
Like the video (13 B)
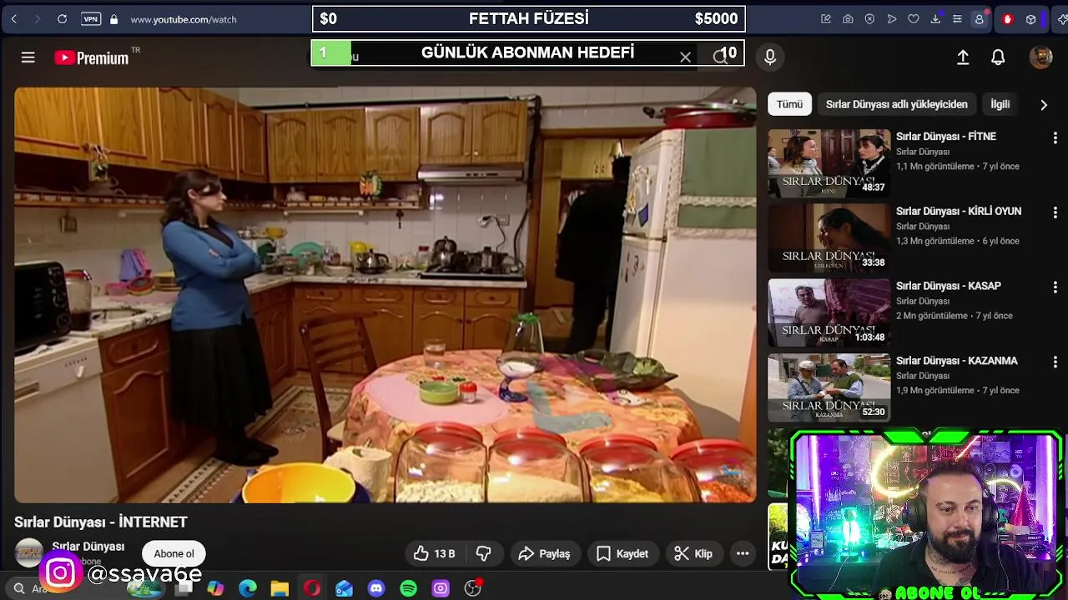tap(434, 553)
